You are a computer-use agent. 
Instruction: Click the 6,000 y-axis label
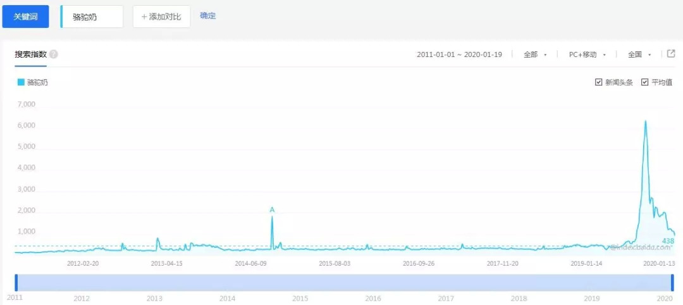tap(27, 126)
